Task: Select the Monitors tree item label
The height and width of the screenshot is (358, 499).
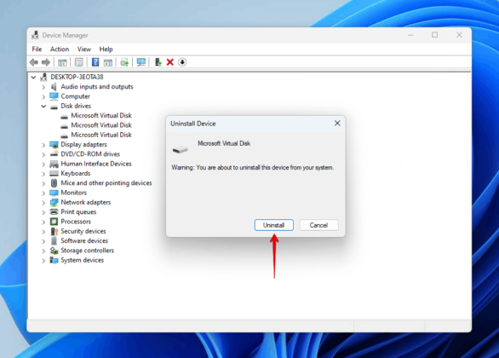Action: 73,193
